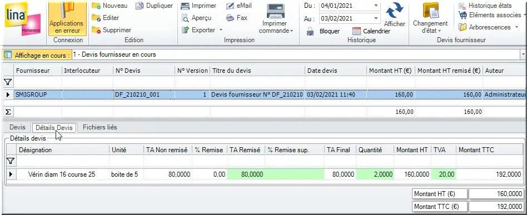This screenshot has width=527, height=215.
Task: Lock the history with the Bloquer padlock
Action: pos(310,31)
